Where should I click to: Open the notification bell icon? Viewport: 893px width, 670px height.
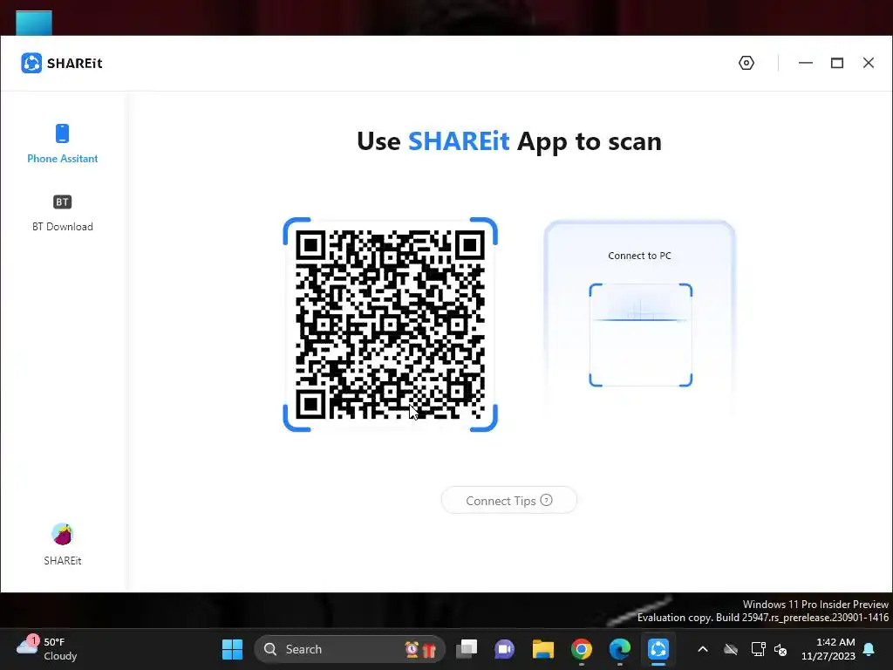(869, 649)
